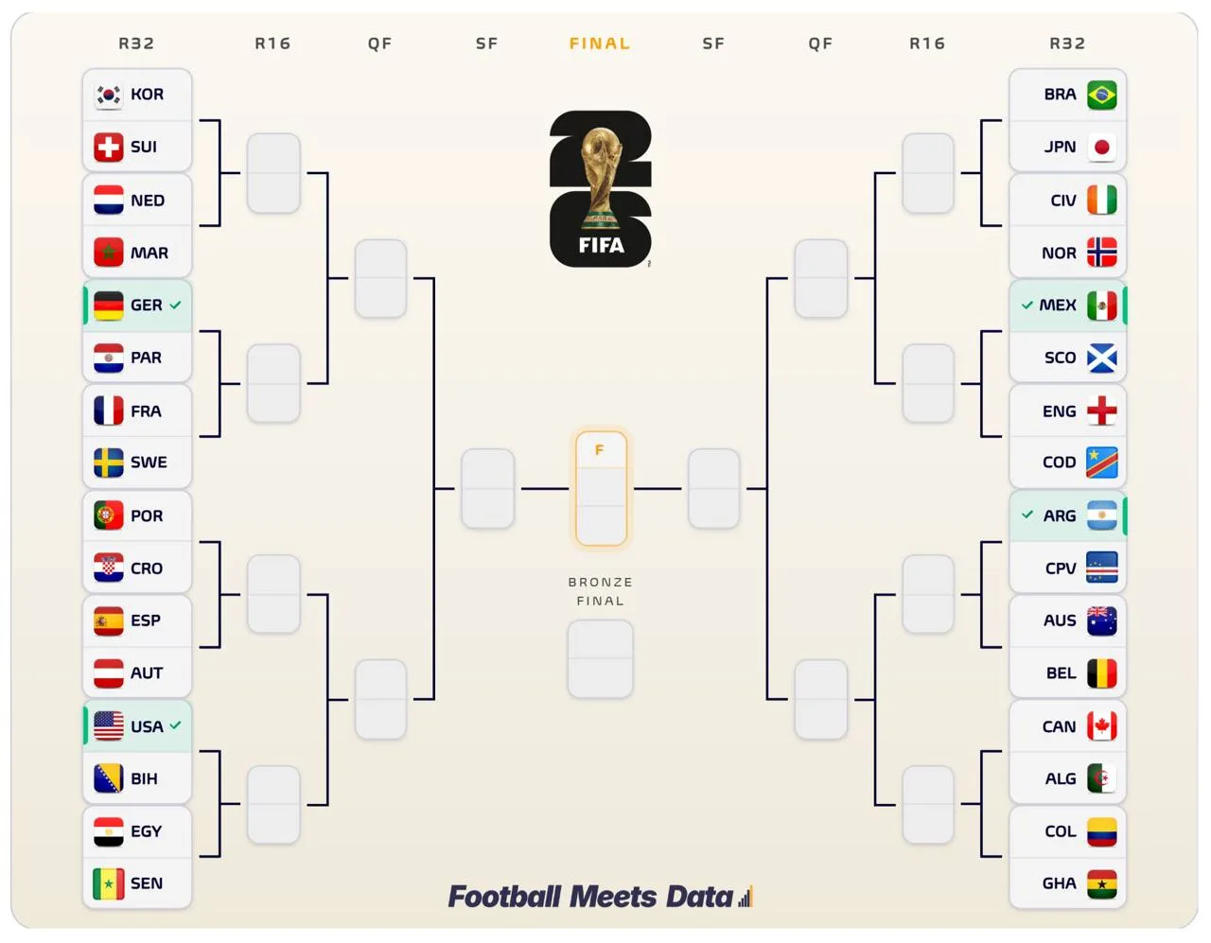
Task: Toggle the USA checkmark selection
Action: click(x=176, y=725)
